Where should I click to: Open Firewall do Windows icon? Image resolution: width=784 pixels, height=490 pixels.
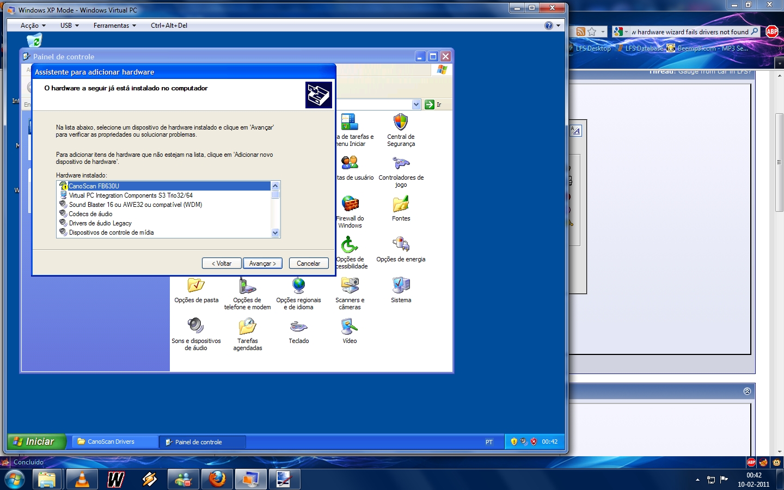click(x=350, y=211)
